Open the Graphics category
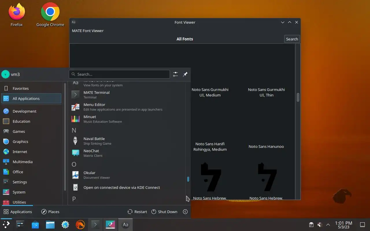This screenshot has width=370, height=231. coord(31,141)
